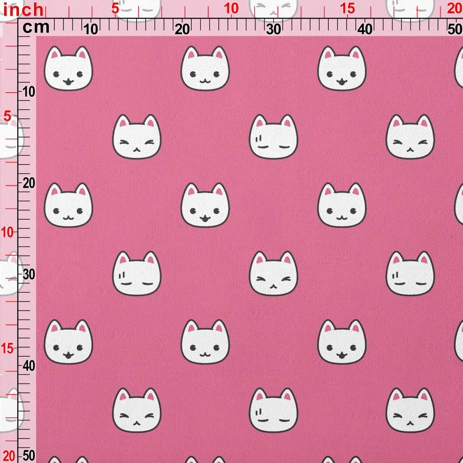Click the black "cm" ruler label

(36, 28)
